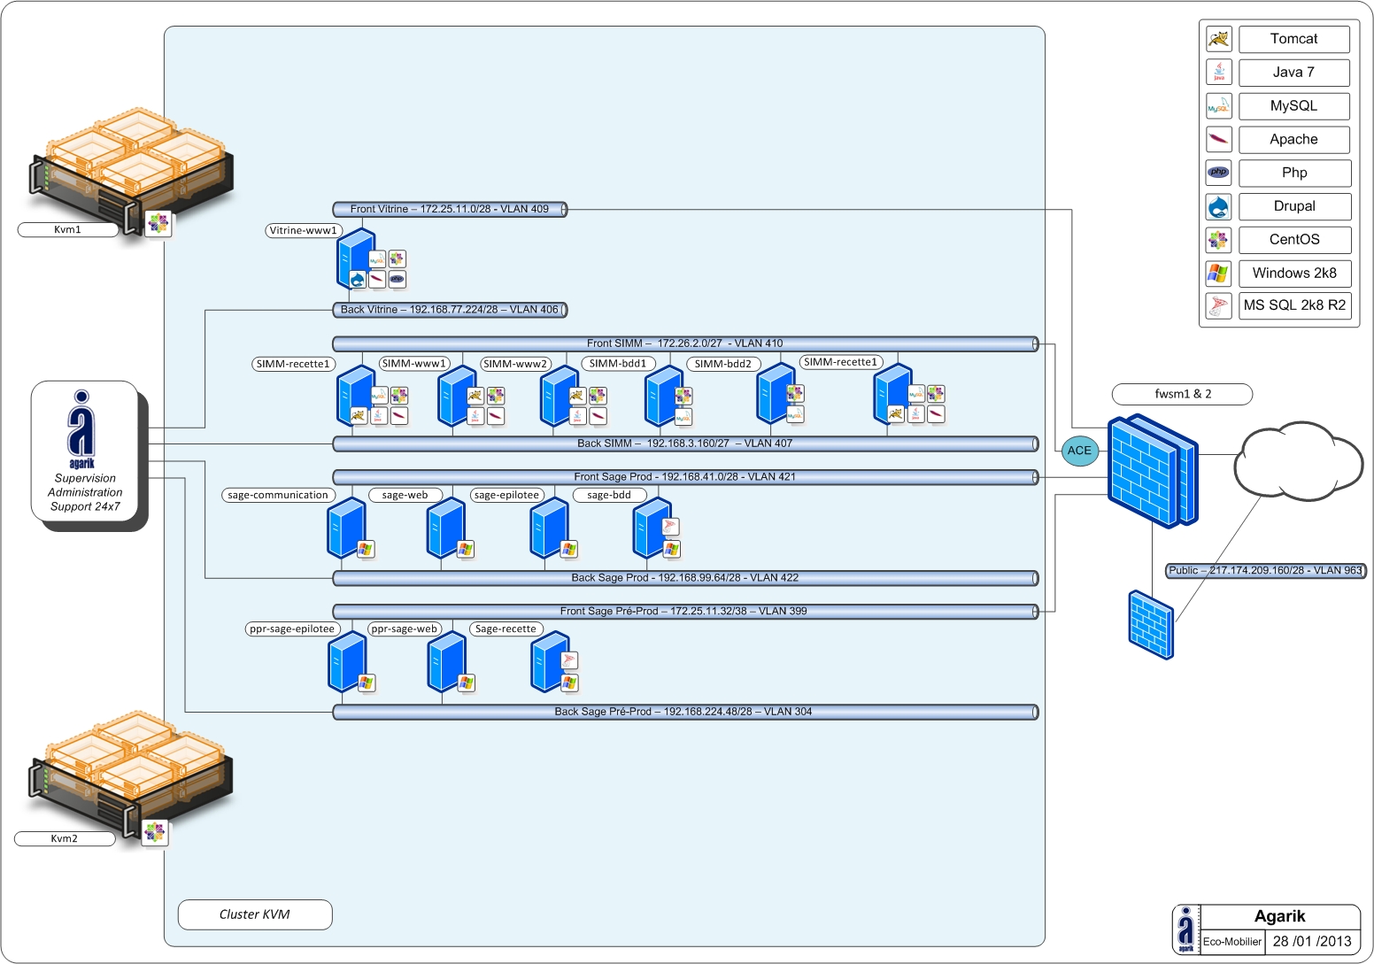Click the ACE circle node
This screenshot has width=1374, height=964.
pyautogui.click(x=1079, y=451)
